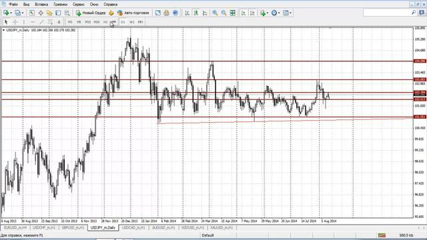This screenshot has width=427, height=240.
Task: Open the Profiles icon in toolbar
Action: point(18,13)
